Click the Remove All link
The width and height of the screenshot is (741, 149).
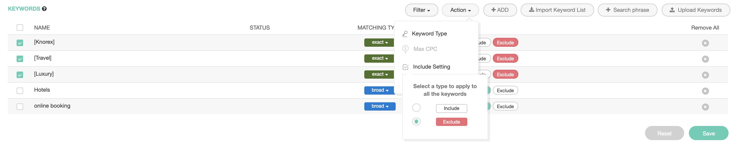tap(705, 28)
